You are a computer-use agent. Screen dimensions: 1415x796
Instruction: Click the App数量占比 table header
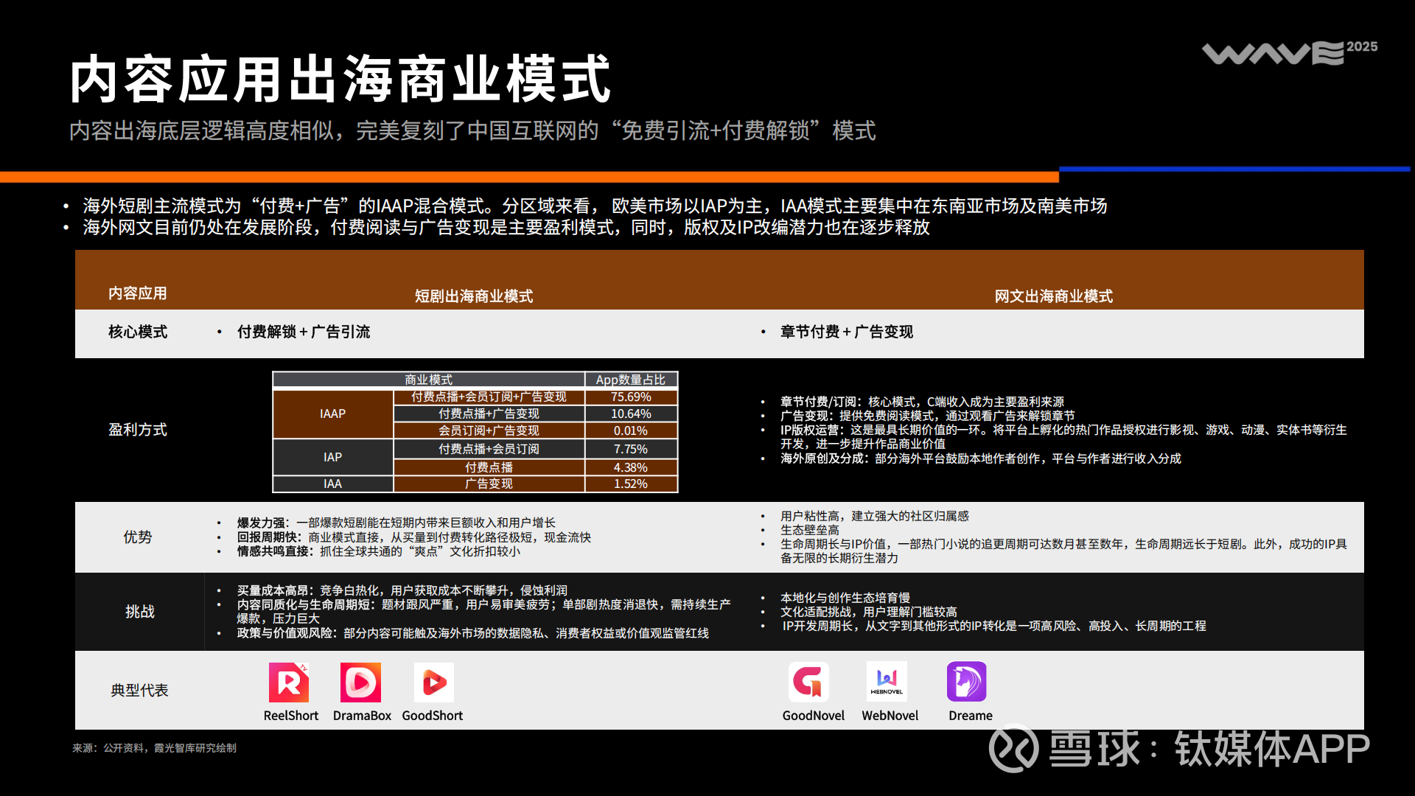pyautogui.click(x=631, y=380)
